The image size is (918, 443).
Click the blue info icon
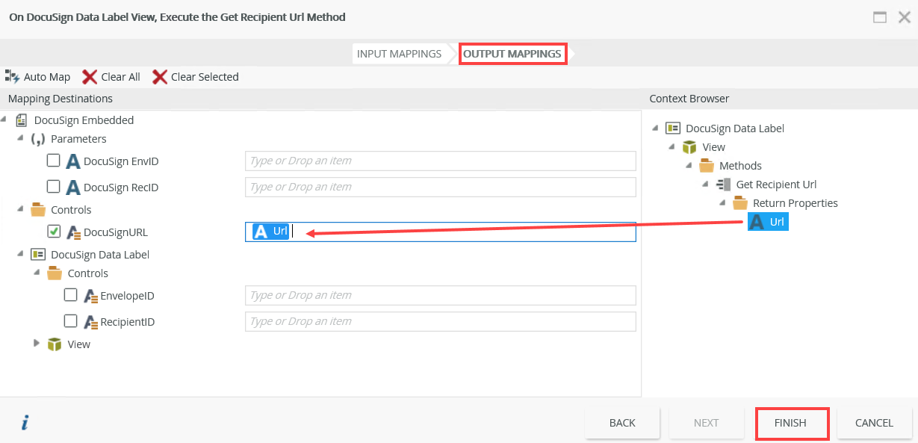(25, 423)
